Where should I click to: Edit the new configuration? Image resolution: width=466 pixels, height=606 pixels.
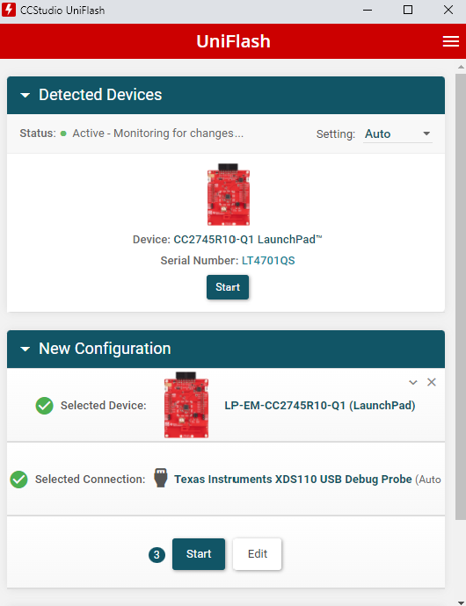[x=258, y=554]
